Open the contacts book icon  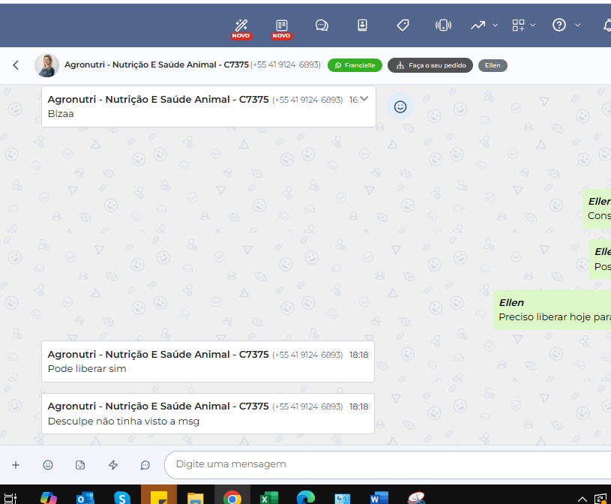(362, 25)
